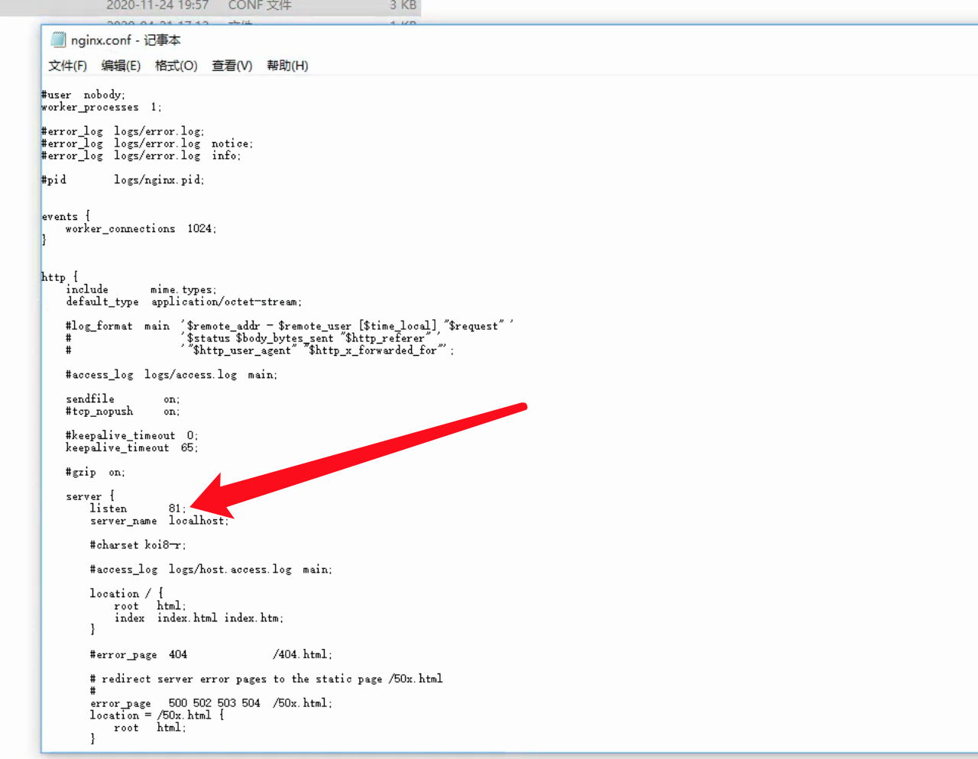Open the 格式(O) menu

pyautogui.click(x=176, y=66)
